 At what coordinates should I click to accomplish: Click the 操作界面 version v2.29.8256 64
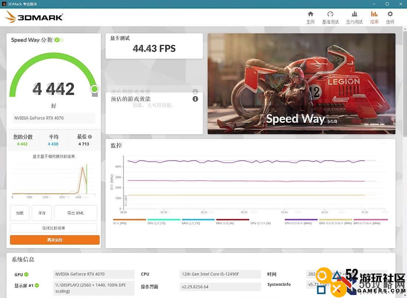pyautogui.click(x=220, y=287)
